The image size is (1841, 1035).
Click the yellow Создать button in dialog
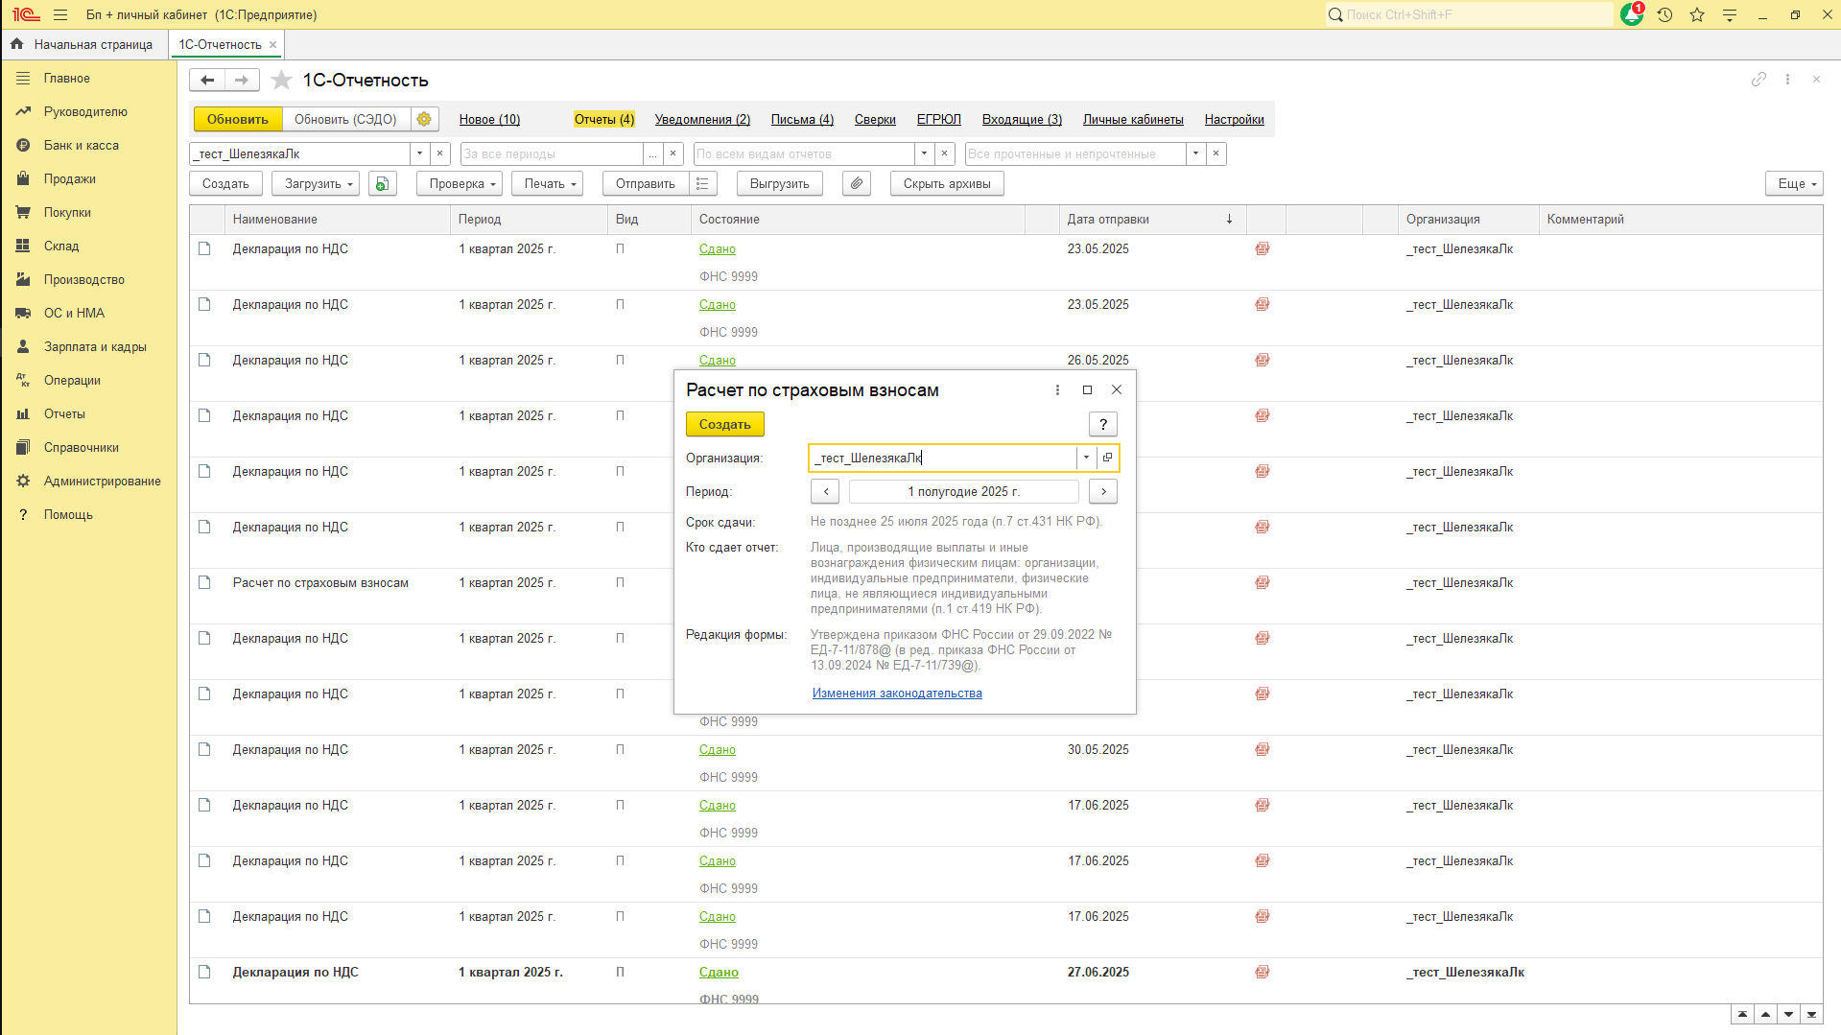pos(724,424)
